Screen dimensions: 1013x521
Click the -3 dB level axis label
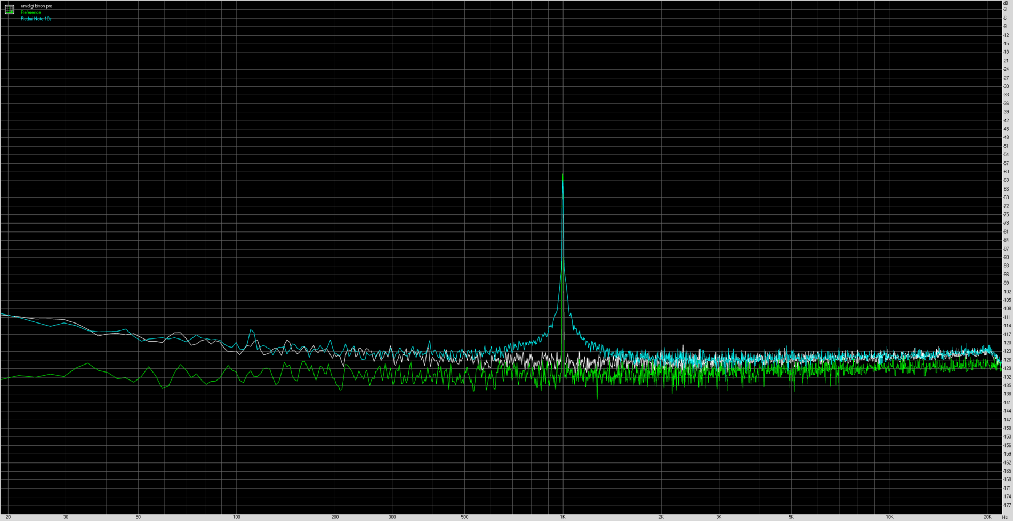(1005, 10)
